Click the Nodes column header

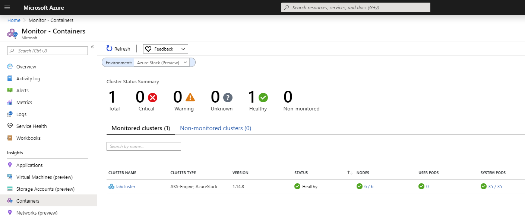(363, 173)
